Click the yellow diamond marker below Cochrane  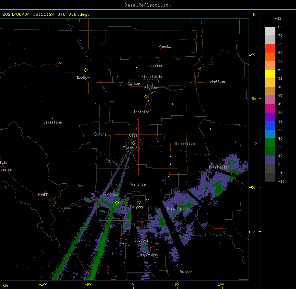click(x=117, y=203)
